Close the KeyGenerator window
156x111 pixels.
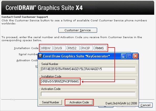[136, 56]
